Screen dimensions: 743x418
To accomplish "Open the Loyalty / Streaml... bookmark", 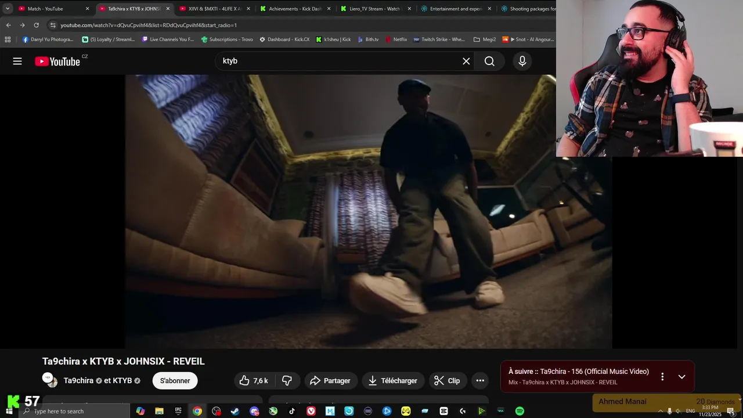I will 108,39.
